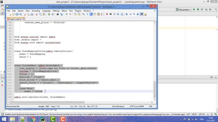218x122 pixels.
Task: Click the 'Normal text file' status text
Action: [x=13, y=106]
